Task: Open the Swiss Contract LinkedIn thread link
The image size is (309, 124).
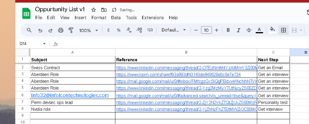Action: coord(186,68)
